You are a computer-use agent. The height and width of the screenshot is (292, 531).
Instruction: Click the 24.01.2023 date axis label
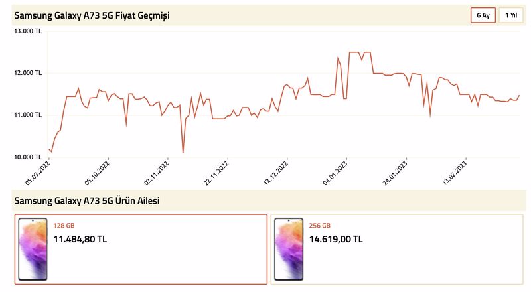coord(395,173)
